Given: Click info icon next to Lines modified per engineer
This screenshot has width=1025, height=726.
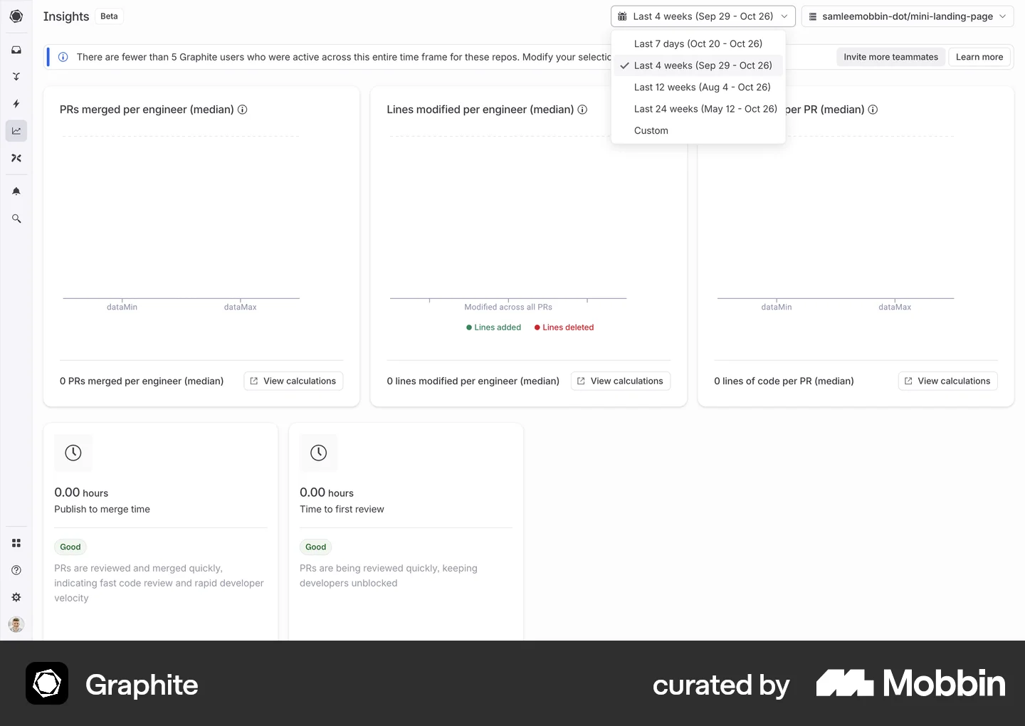Looking at the screenshot, I should [x=582, y=110].
